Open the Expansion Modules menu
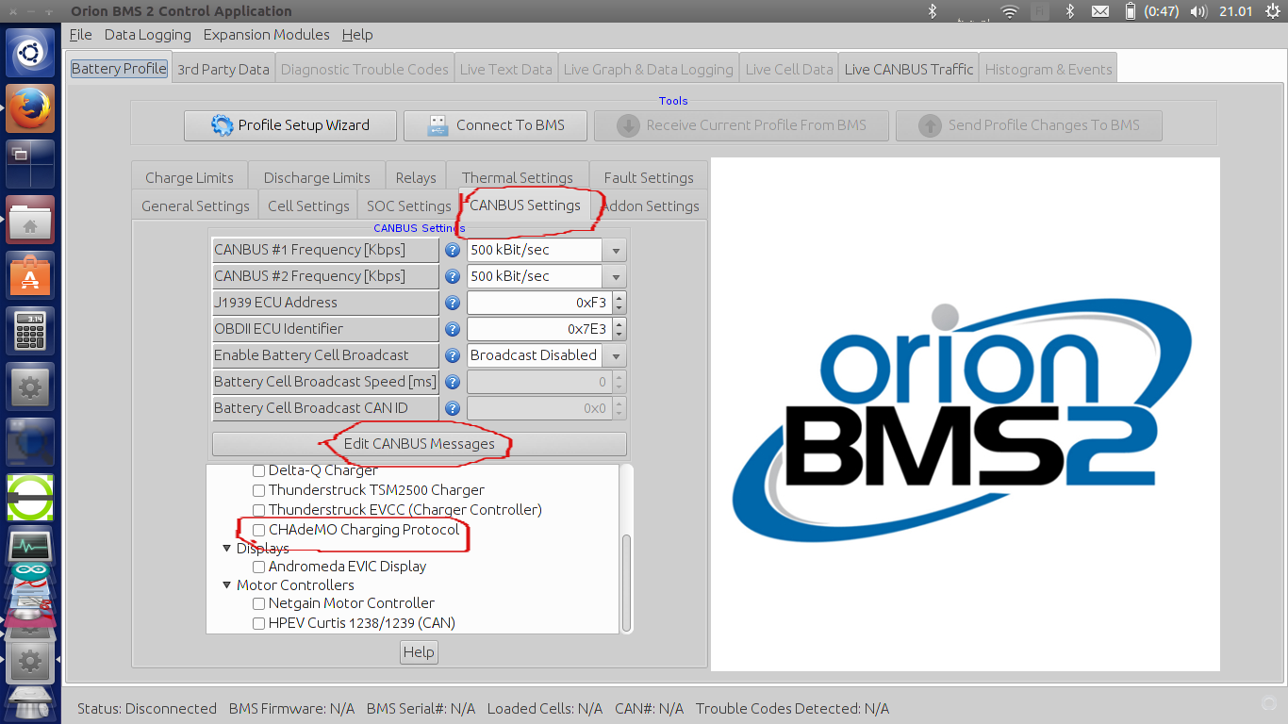This screenshot has width=1288, height=724. (267, 35)
